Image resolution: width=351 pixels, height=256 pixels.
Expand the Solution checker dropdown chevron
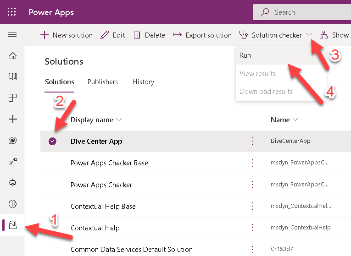[309, 35]
